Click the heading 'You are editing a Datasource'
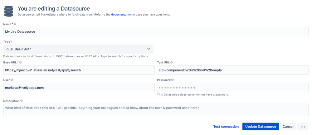 click(54, 8)
